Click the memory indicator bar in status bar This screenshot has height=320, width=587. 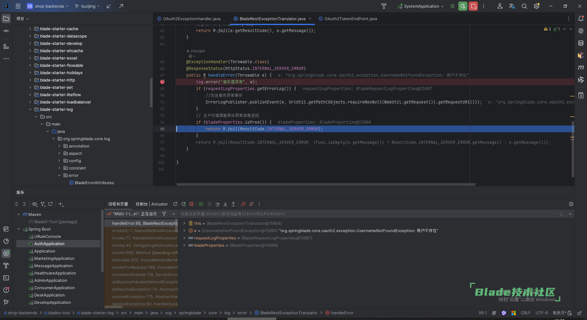tap(252, 318)
